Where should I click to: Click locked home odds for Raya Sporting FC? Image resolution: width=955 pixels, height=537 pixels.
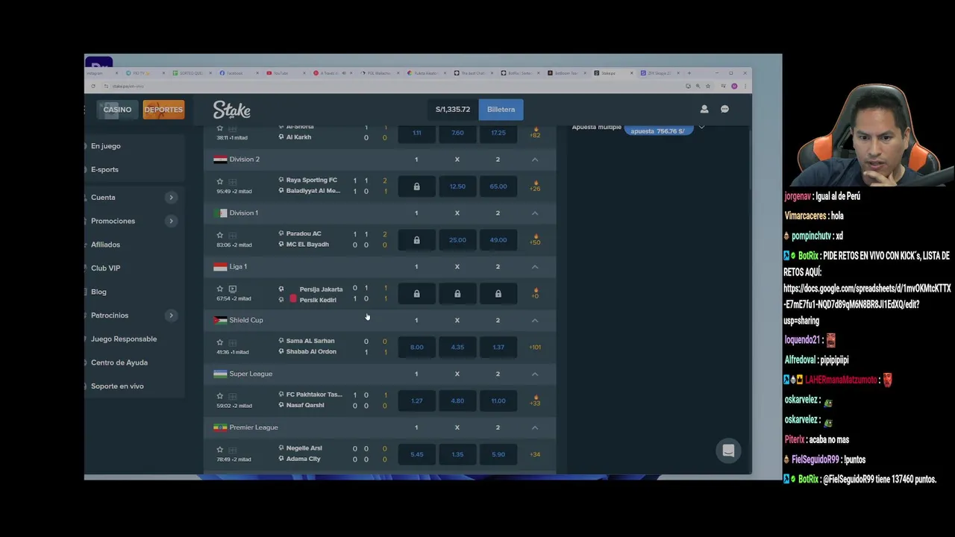416,186
